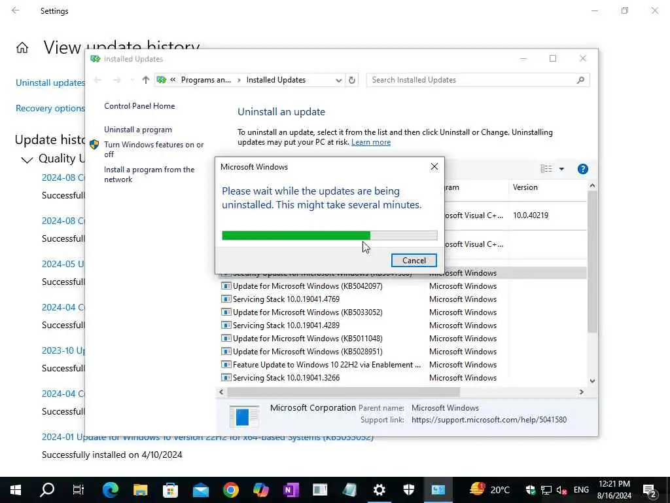Image resolution: width=670 pixels, height=503 pixels.
Task: Click the vertical scrollbar in updates list
Action: 591,262
